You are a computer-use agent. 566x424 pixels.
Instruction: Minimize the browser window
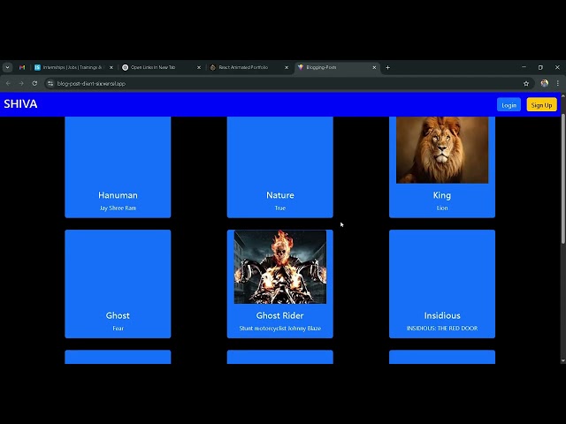click(524, 67)
